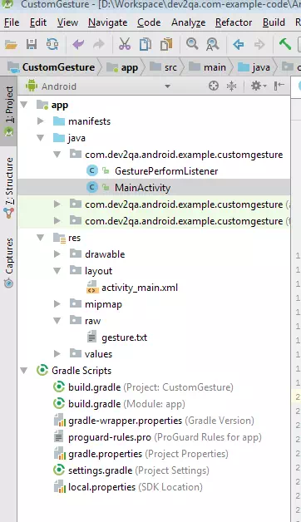This screenshot has height=522, width=301.
Task: Switch to the 7: Structure side tab
Action: 8,187
